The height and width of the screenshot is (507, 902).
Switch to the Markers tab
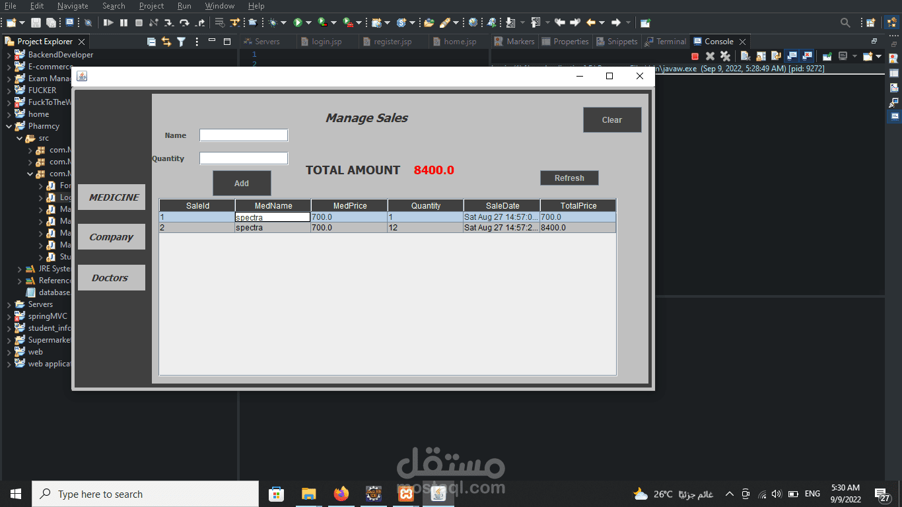tap(515, 42)
